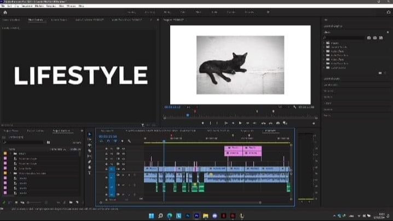Open the Sequence menu
Screen dimensions: 393x221
(x=27, y=6)
